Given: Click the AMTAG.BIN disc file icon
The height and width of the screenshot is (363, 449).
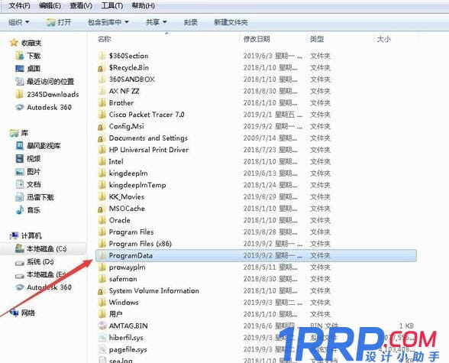Looking at the screenshot, I should [102, 326].
